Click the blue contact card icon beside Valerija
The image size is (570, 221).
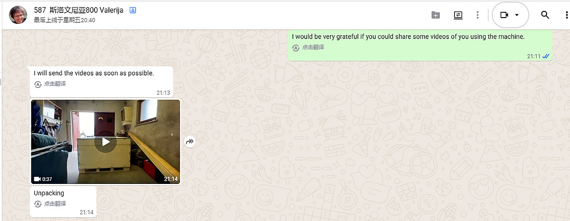pyautogui.click(x=133, y=10)
